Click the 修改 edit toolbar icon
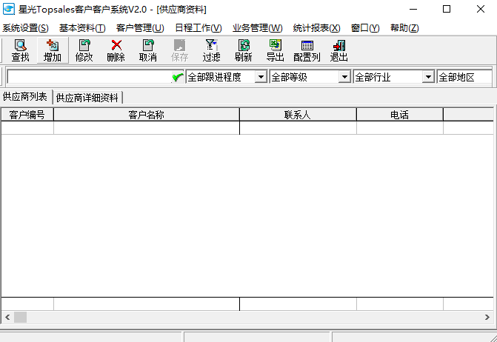Viewport: 497px width, 342px height. click(84, 50)
